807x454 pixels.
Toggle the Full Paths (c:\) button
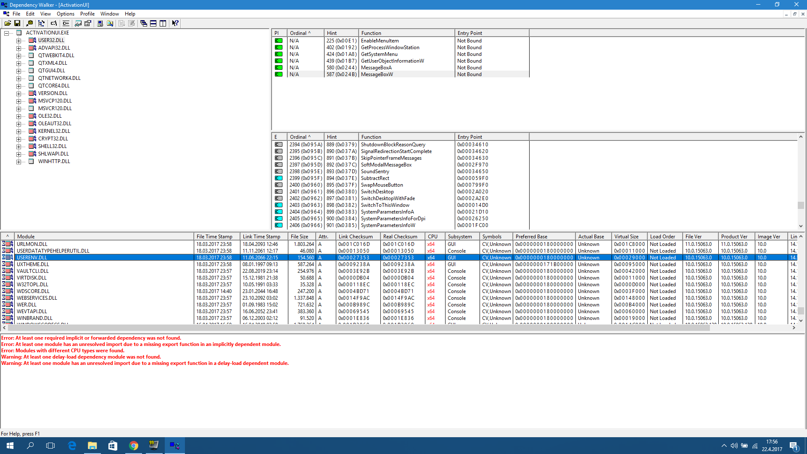tap(54, 24)
